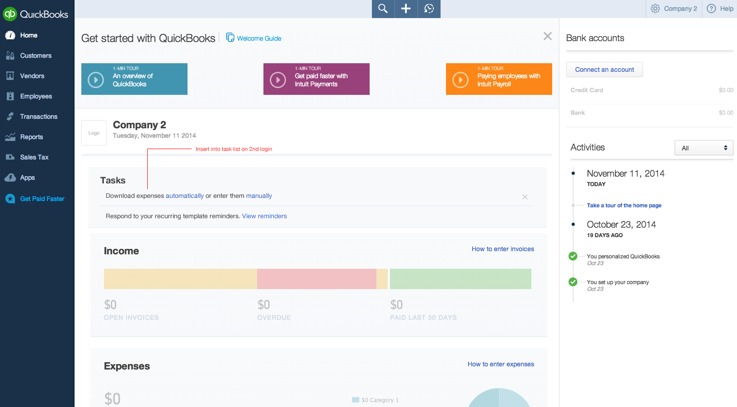Click the manually link
This screenshot has height=407, width=737.
click(259, 196)
